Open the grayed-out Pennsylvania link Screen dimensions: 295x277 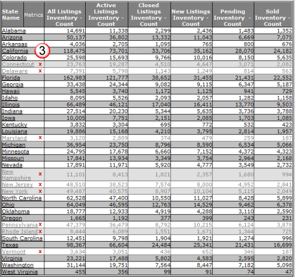[20, 225]
